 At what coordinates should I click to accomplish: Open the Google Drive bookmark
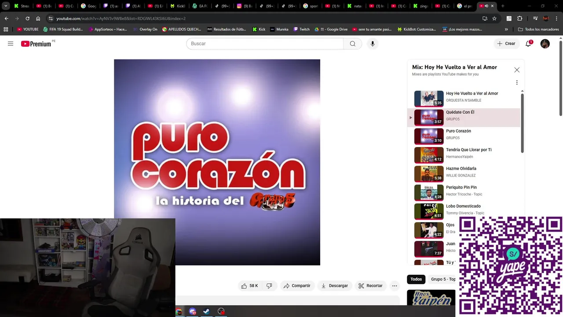[x=331, y=29]
